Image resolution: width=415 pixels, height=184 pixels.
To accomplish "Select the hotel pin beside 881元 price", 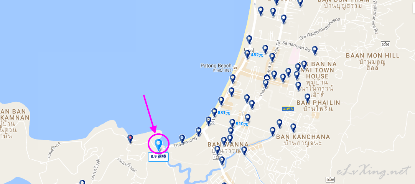I will (x=214, y=112).
